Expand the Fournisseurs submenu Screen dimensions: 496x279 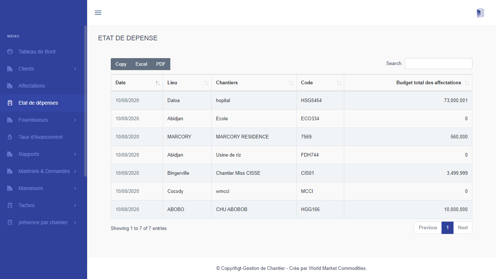tap(75, 120)
